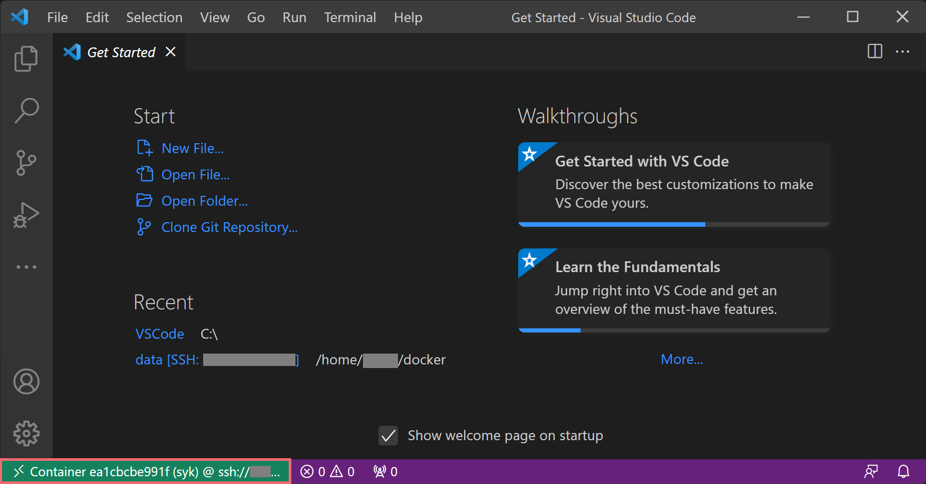
Task: Open the Manage gear icon
Action: (26, 433)
